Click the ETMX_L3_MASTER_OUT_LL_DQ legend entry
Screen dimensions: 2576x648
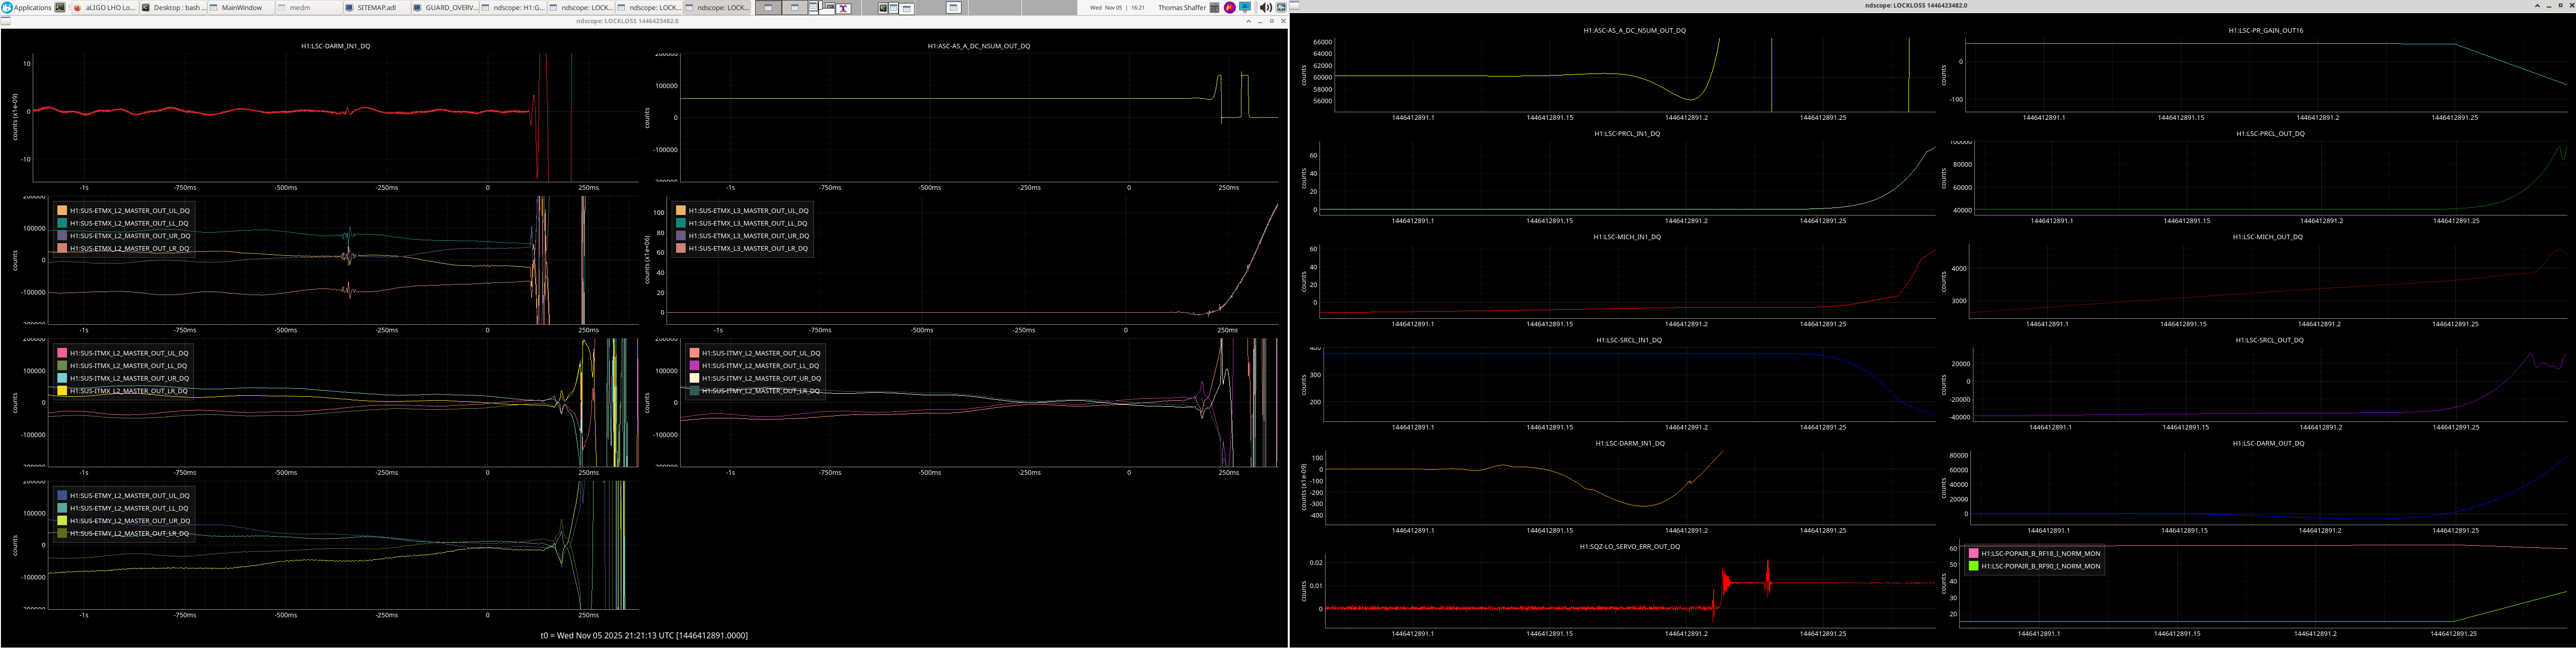coord(748,223)
